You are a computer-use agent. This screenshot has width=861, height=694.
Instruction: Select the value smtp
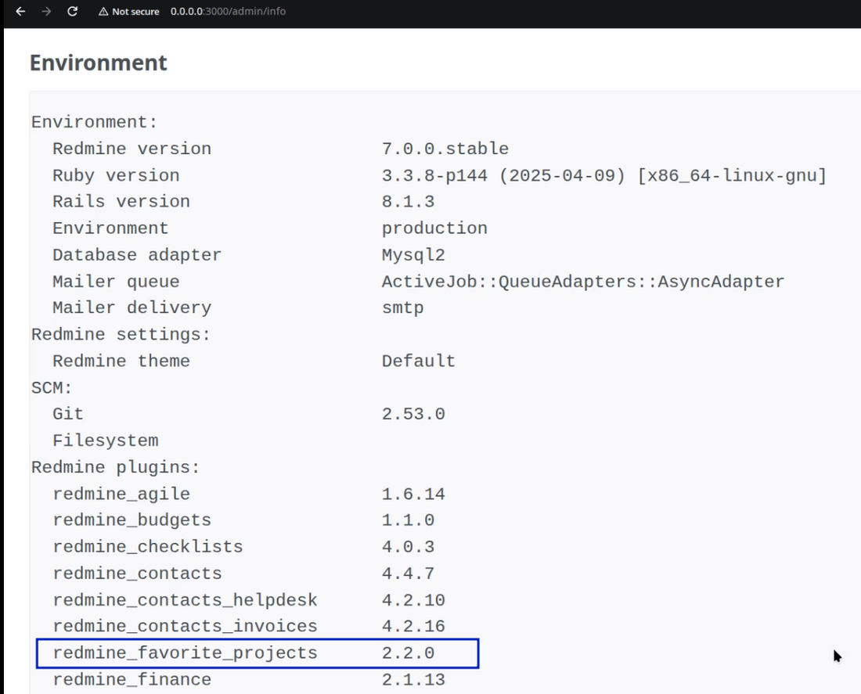click(x=403, y=308)
